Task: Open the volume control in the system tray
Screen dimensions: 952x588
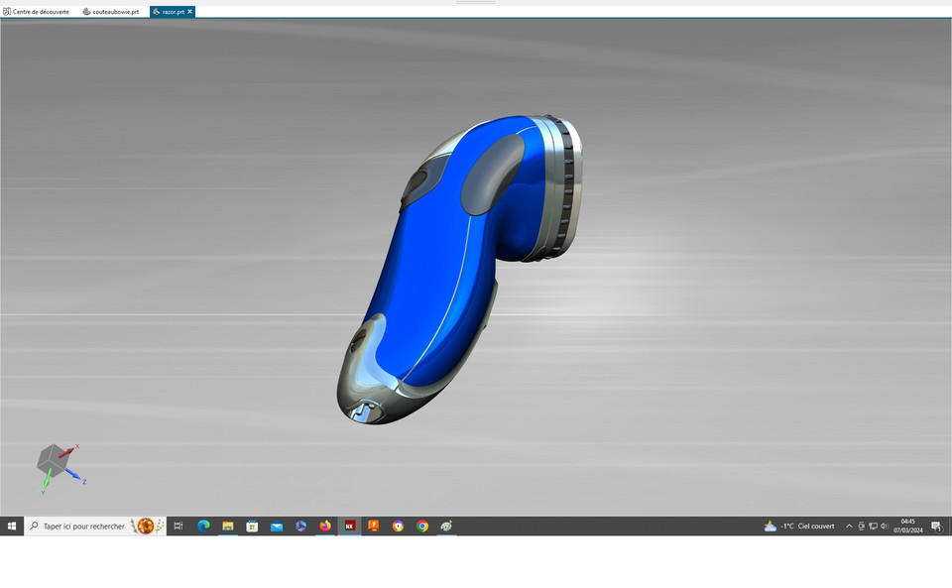Action: (x=884, y=526)
